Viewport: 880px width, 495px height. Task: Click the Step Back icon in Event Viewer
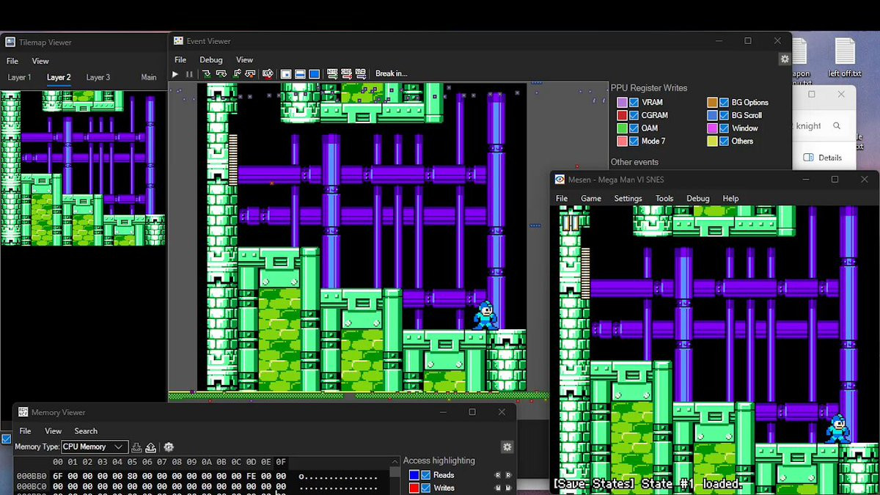tap(251, 74)
